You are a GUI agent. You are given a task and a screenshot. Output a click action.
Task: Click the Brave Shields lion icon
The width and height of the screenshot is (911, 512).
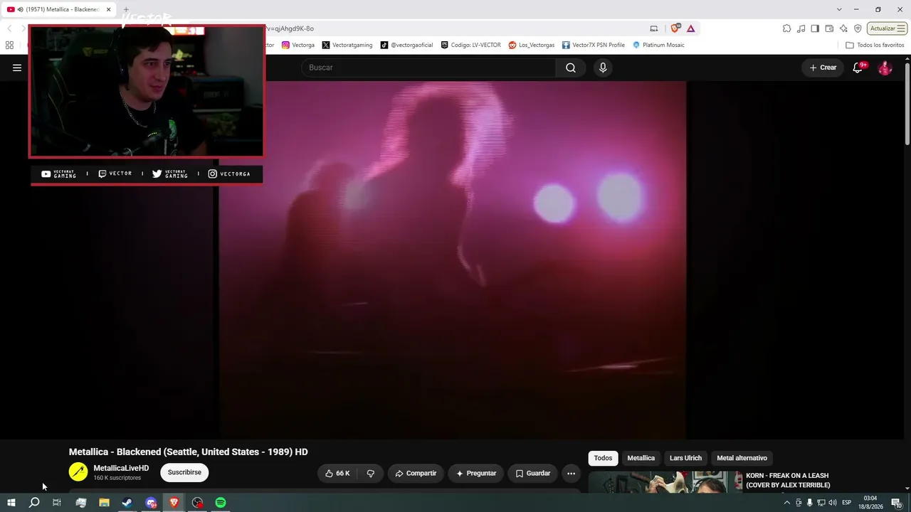pos(675,28)
